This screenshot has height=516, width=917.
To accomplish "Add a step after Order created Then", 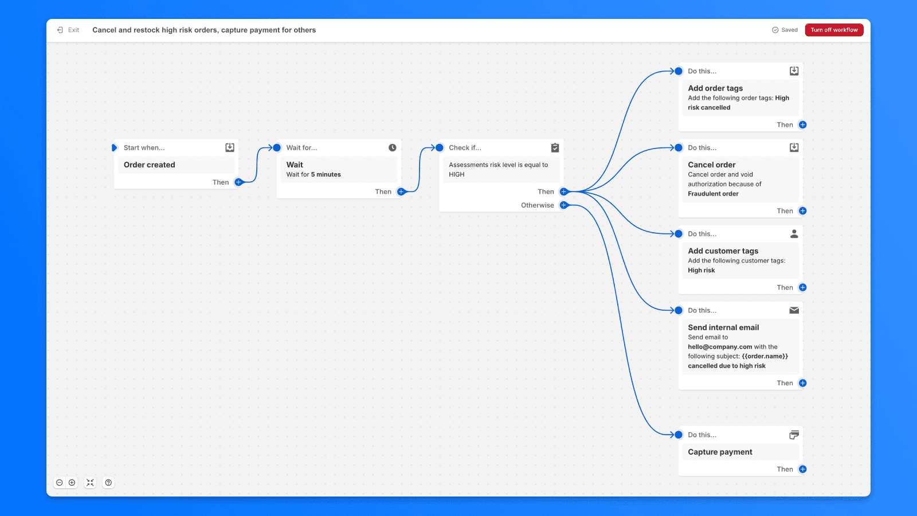I will tap(239, 182).
